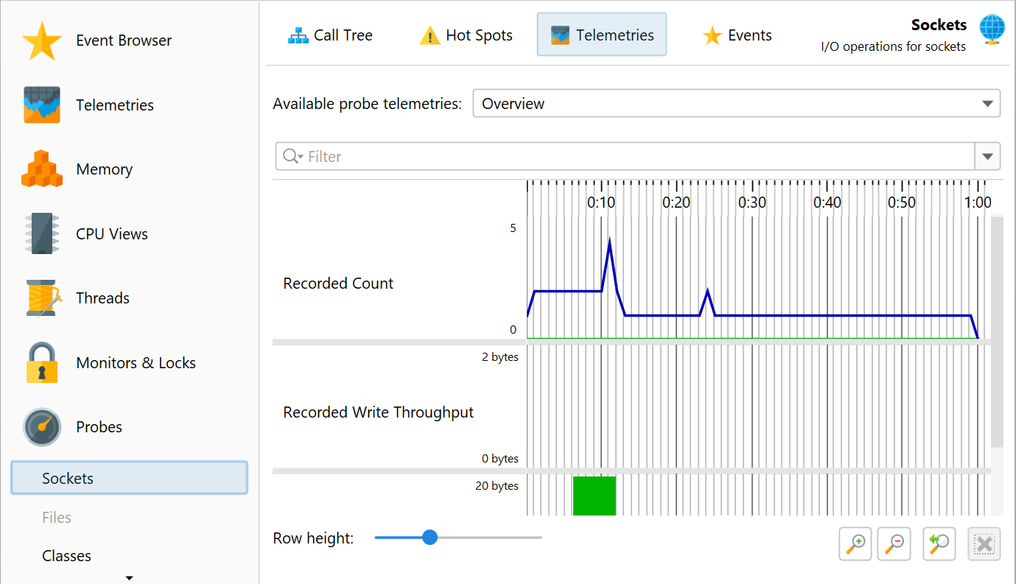This screenshot has height=584, width=1016.
Task: Open the Events tab
Action: [737, 35]
